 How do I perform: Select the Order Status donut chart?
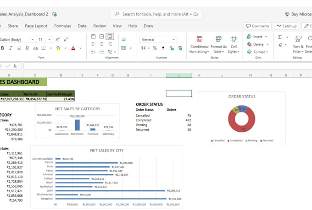tap(241, 118)
